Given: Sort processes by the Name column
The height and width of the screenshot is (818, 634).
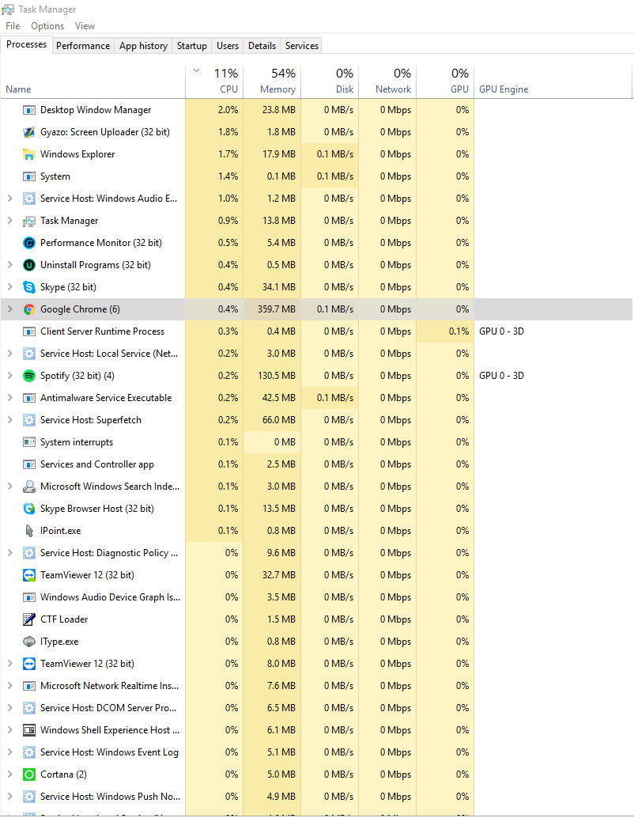Looking at the screenshot, I should (92, 82).
